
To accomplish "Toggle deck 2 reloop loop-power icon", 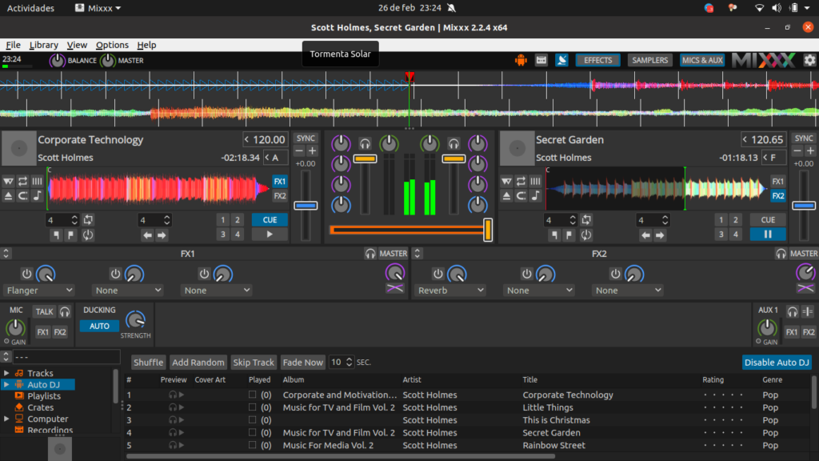I will (586, 235).
